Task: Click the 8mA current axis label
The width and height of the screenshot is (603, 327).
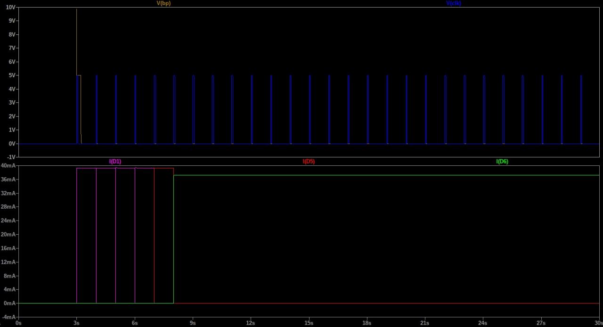Action: pyautogui.click(x=10, y=276)
